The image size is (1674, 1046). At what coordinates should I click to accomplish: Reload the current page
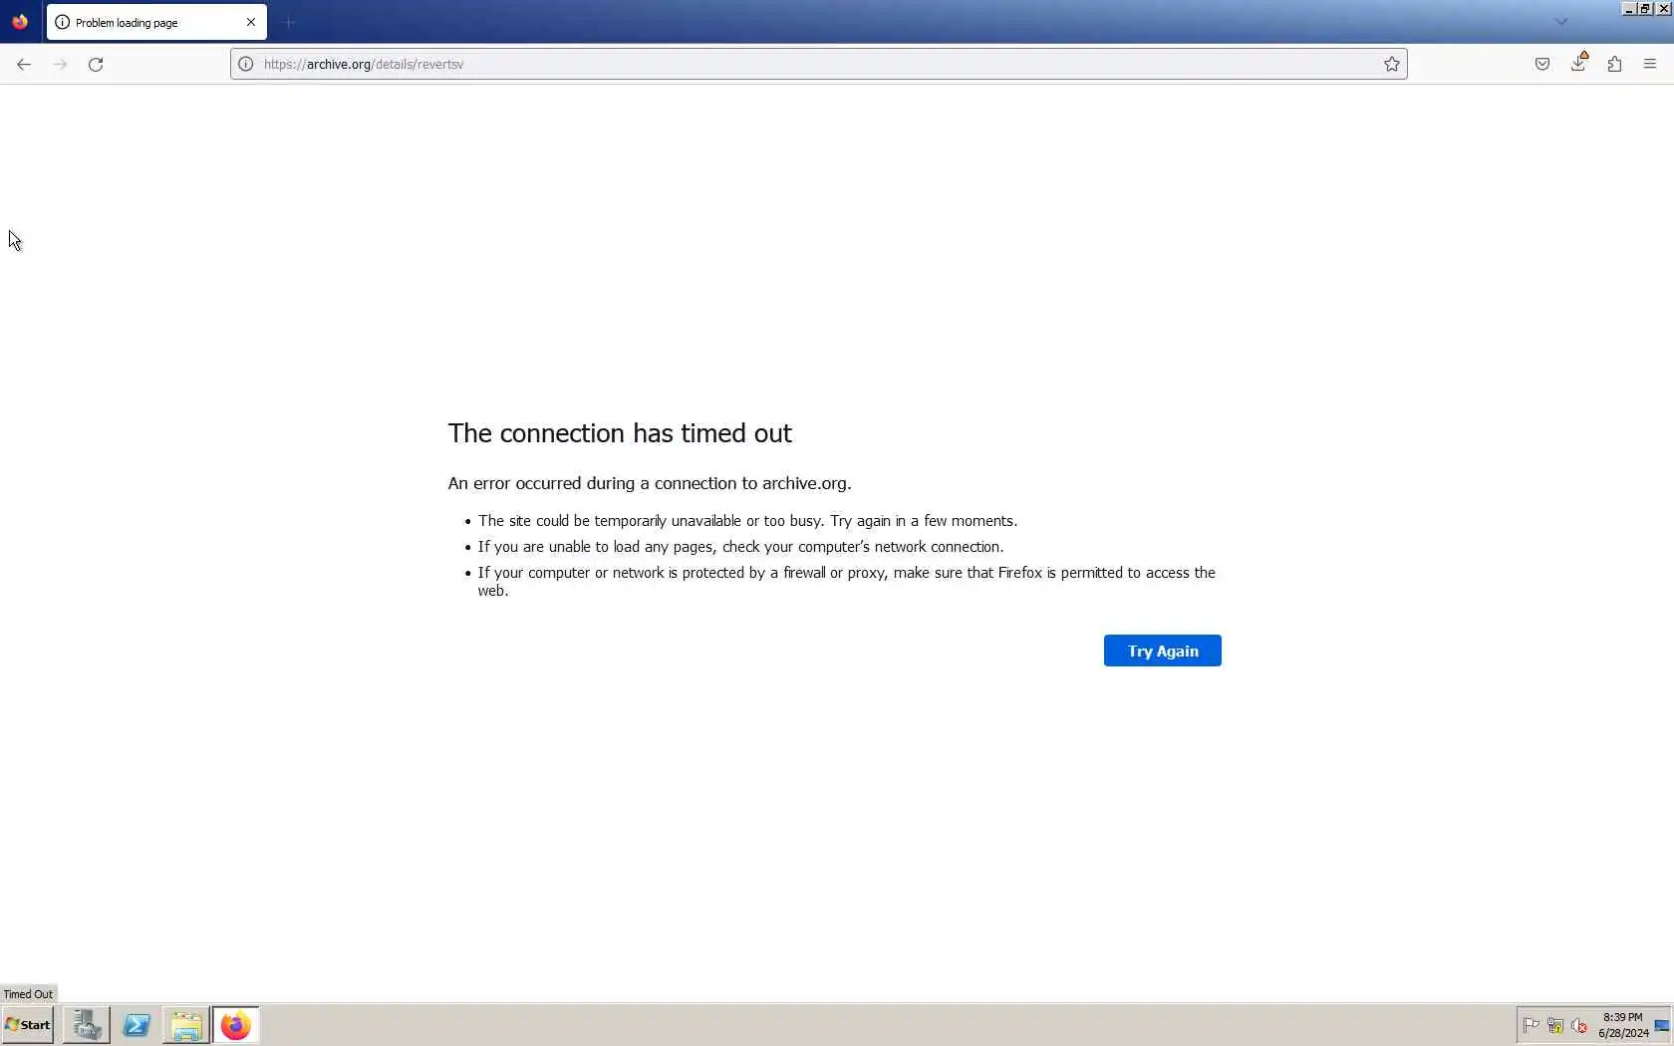pos(96,64)
